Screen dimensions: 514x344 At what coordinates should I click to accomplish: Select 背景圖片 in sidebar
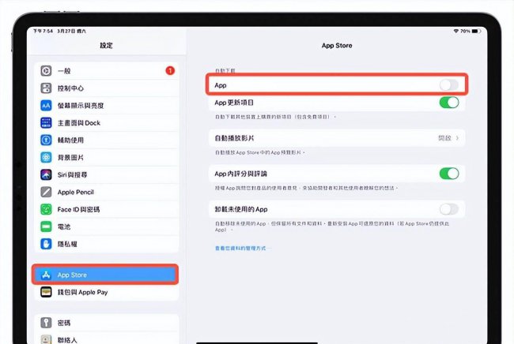(x=107, y=157)
